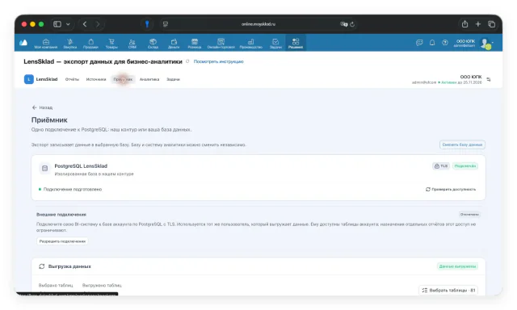Go back with the Назад link
The height and width of the screenshot is (310, 517).
click(x=42, y=107)
